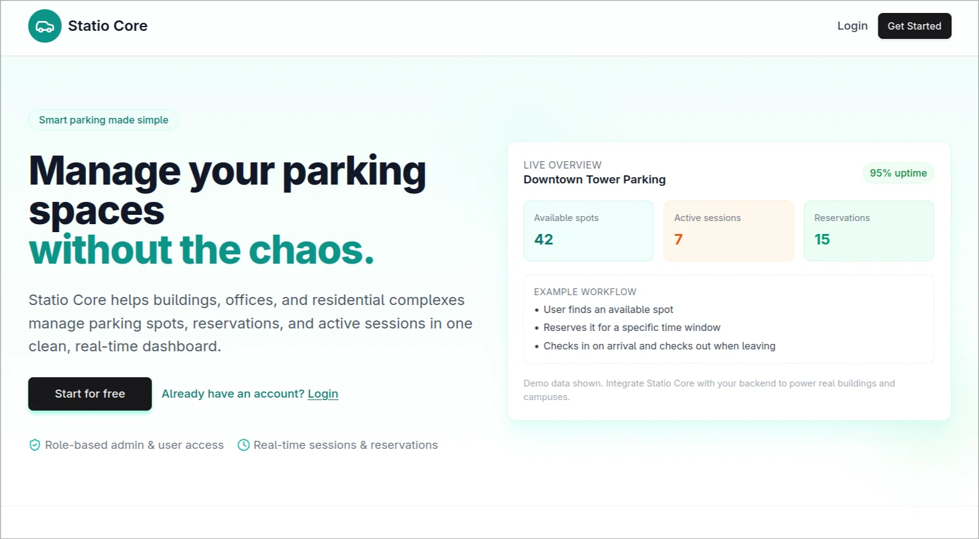The width and height of the screenshot is (979, 539).
Task: Click the Real-time sessions & reservations text
Action: click(345, 445)
